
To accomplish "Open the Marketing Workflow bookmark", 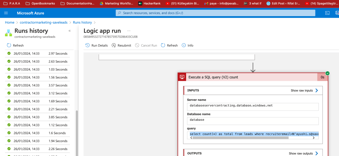I will tap(116, 3).
